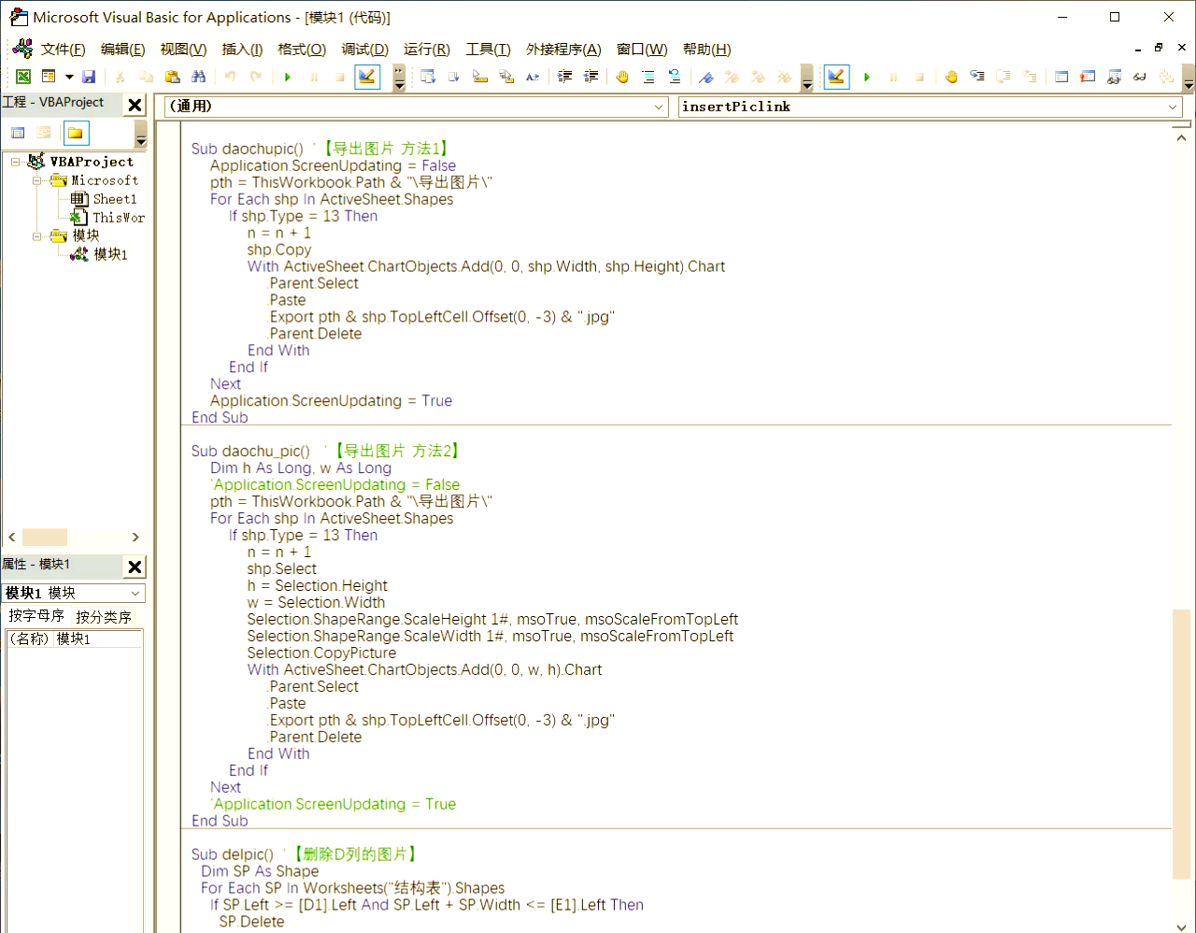Screen dimensions: 1196x933
Task: Click the (名称) 模块1 property field
Action: click(75, 639)
